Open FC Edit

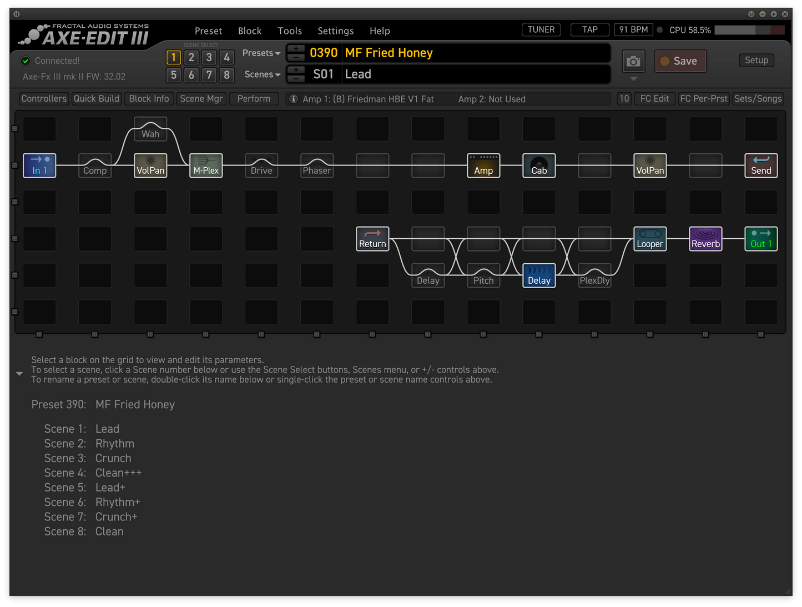(x=654, y=99)
